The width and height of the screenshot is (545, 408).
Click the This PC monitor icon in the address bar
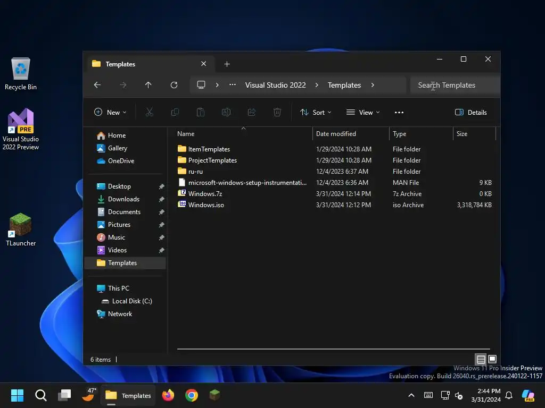click(201, 85)
